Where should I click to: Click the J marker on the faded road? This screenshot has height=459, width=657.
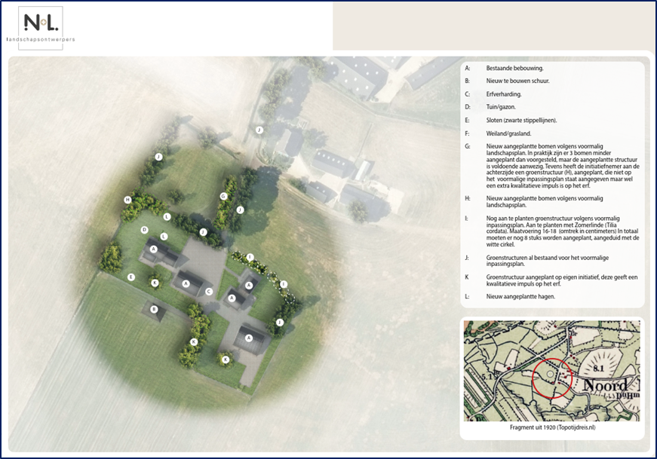click(259, 130)
